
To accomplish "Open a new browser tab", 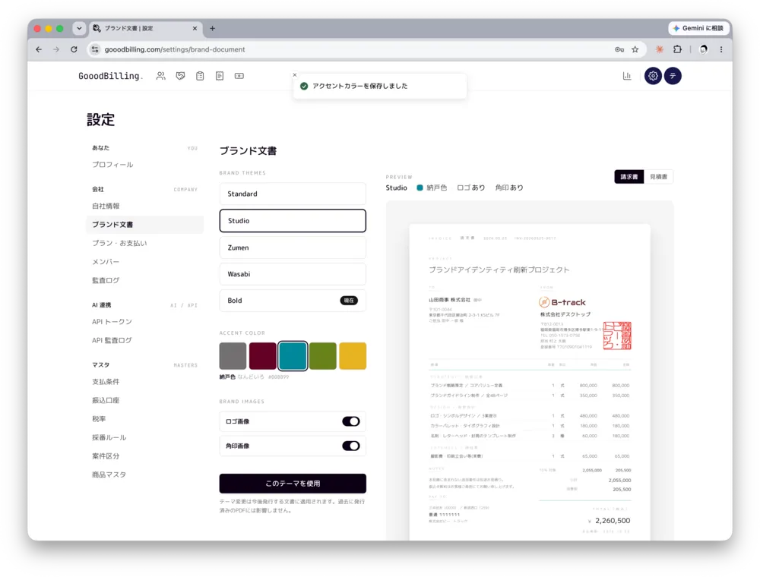I will pos(212,29).
